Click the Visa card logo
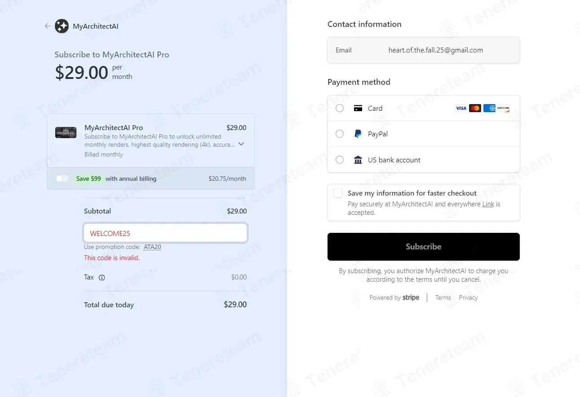The height and width of the screenshot is (397, 580). coord(461,108)
